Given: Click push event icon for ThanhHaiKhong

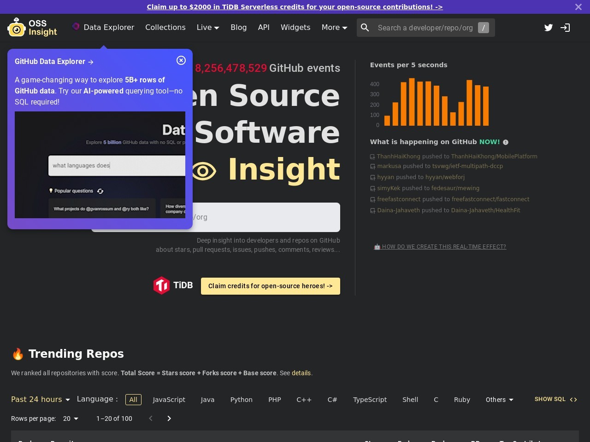Looking at the screenshot, I should click(x=372, y=157).
